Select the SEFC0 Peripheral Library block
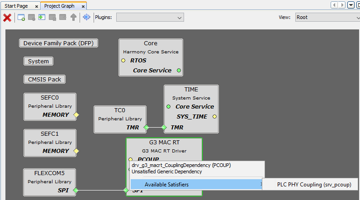The image size is (360, 200). pyautogui.click(x=50, y=107)
